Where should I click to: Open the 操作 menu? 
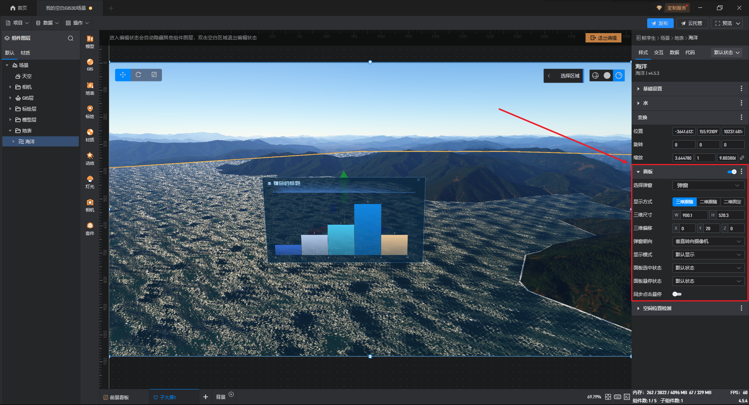(x=77, y=23)
